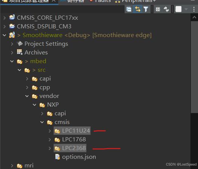Open the filter funnel icon
The width and height of the screenshot is (198, 169).
click(x=146, y=9)
